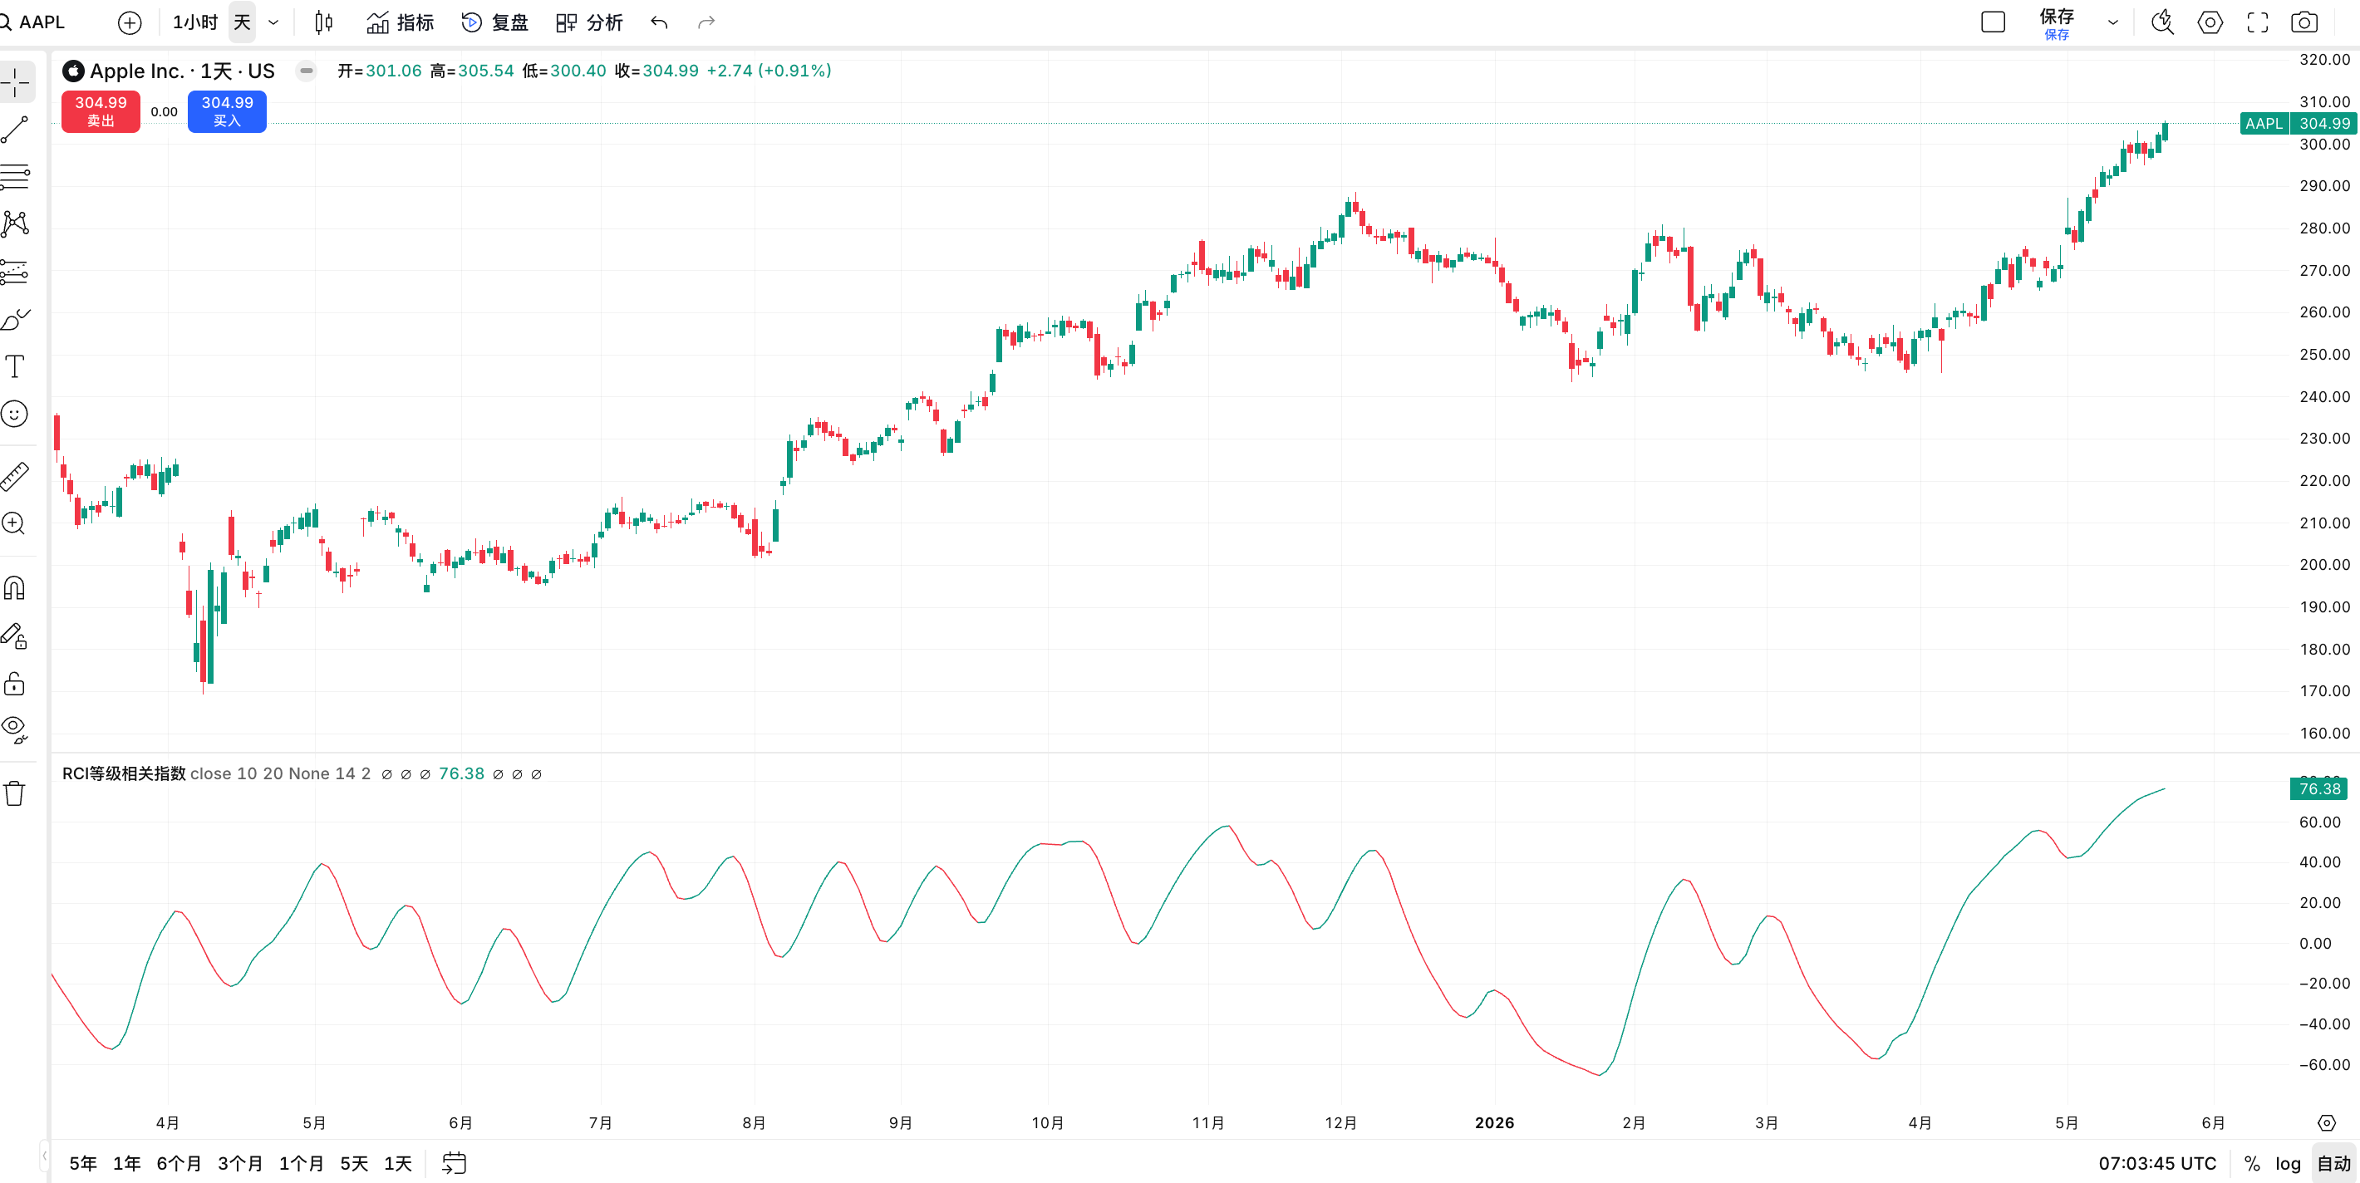This screenshot has width=2360, height=1183.
Task: Select the XABCD pattern tool
Action: click(16, 224)
